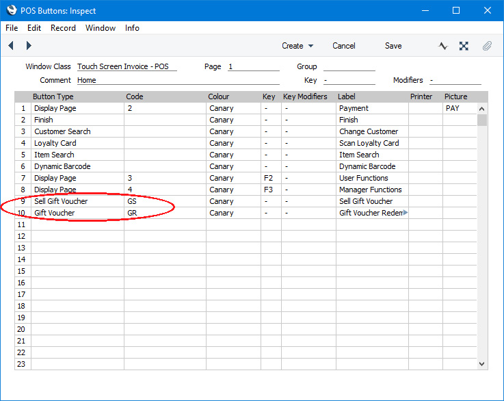Open the Window menu
This screenshot has height=401, width=504.
click(x=101, y=28)
